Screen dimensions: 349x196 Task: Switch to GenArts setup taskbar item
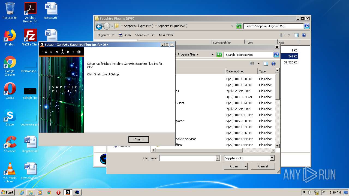click(x=68, y=192)
